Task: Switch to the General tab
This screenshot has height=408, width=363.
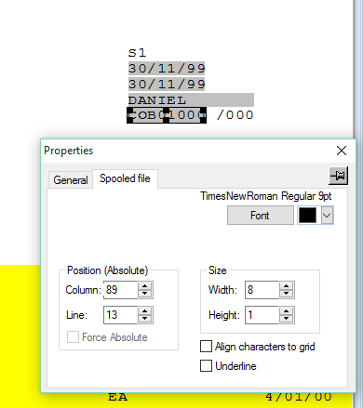Action: pyautogui.click(x=71, y=180)
